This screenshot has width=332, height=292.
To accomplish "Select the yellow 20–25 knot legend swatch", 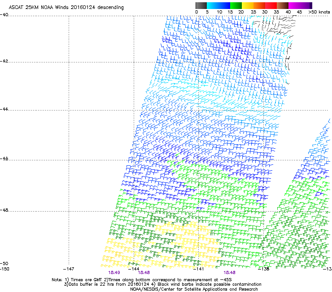I will [248, 5].
